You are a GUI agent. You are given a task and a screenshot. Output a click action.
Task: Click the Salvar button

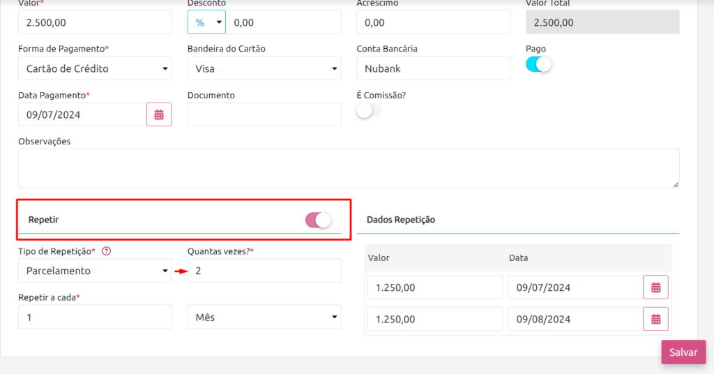[x=683, y=352]
